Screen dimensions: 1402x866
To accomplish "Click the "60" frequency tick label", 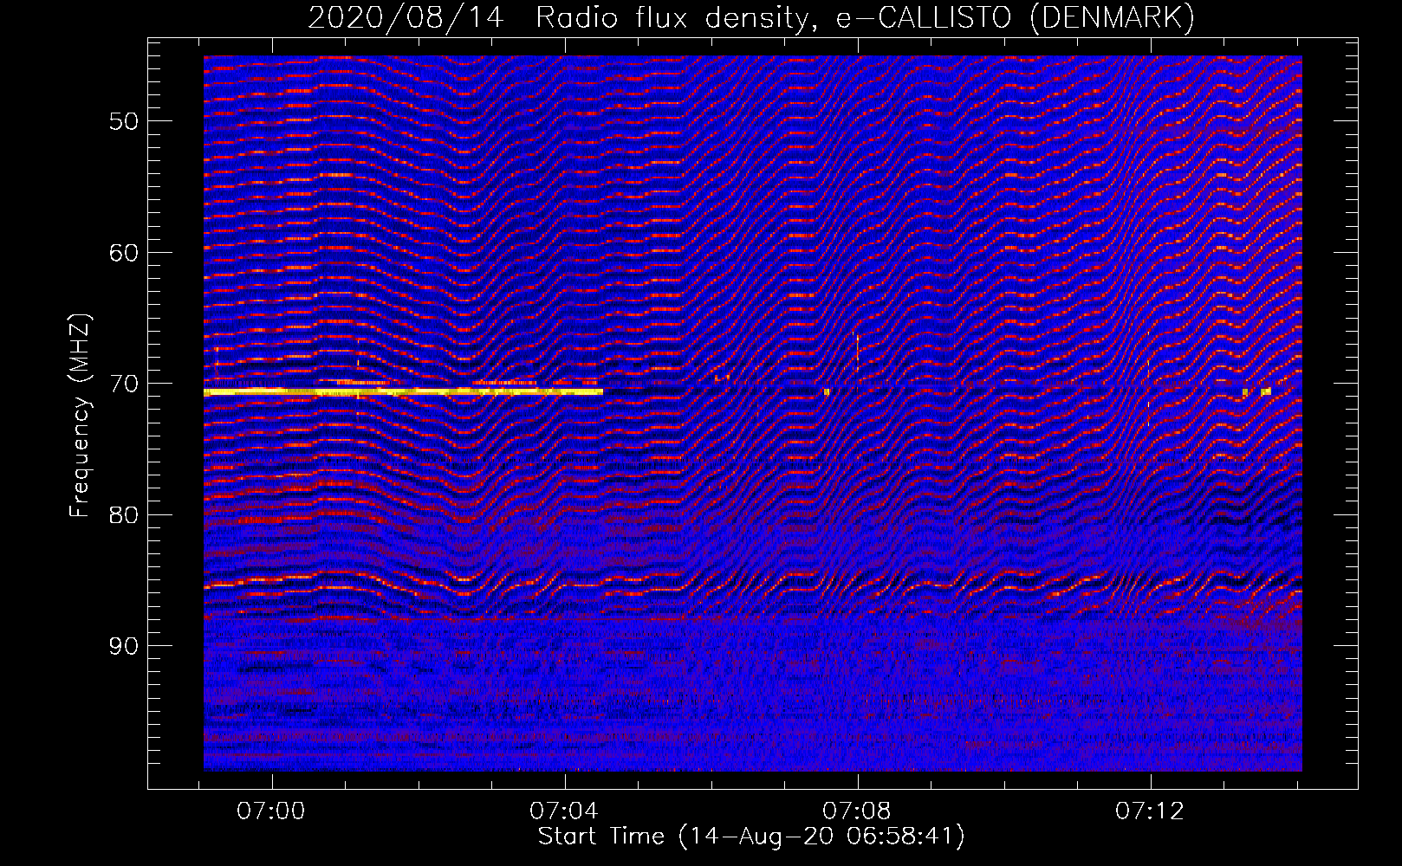I will point(124,253).
